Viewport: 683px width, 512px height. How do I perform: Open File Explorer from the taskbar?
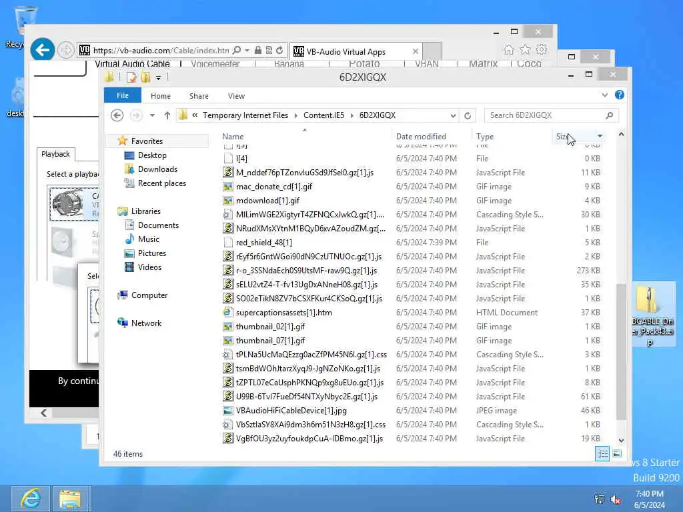pyautogui.click(x=71, y=499)
